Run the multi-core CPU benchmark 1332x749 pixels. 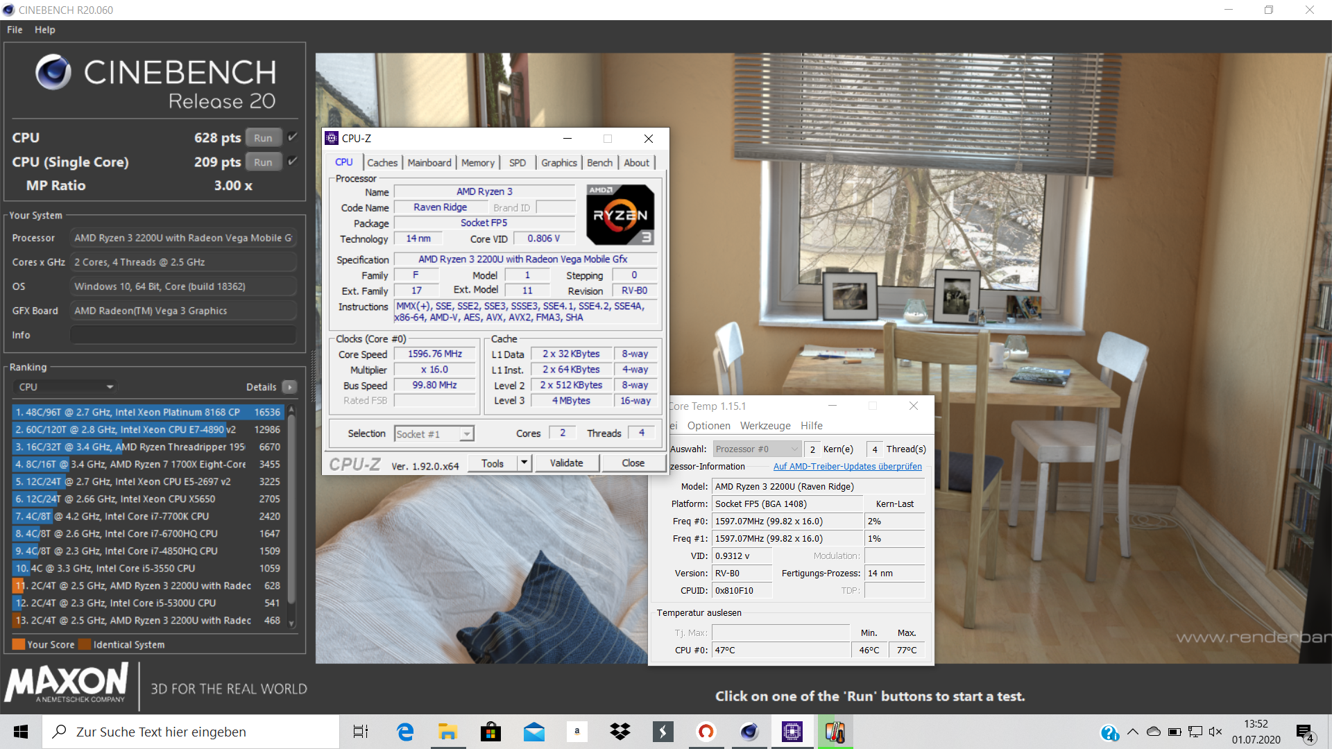click(x=263, y=138)
